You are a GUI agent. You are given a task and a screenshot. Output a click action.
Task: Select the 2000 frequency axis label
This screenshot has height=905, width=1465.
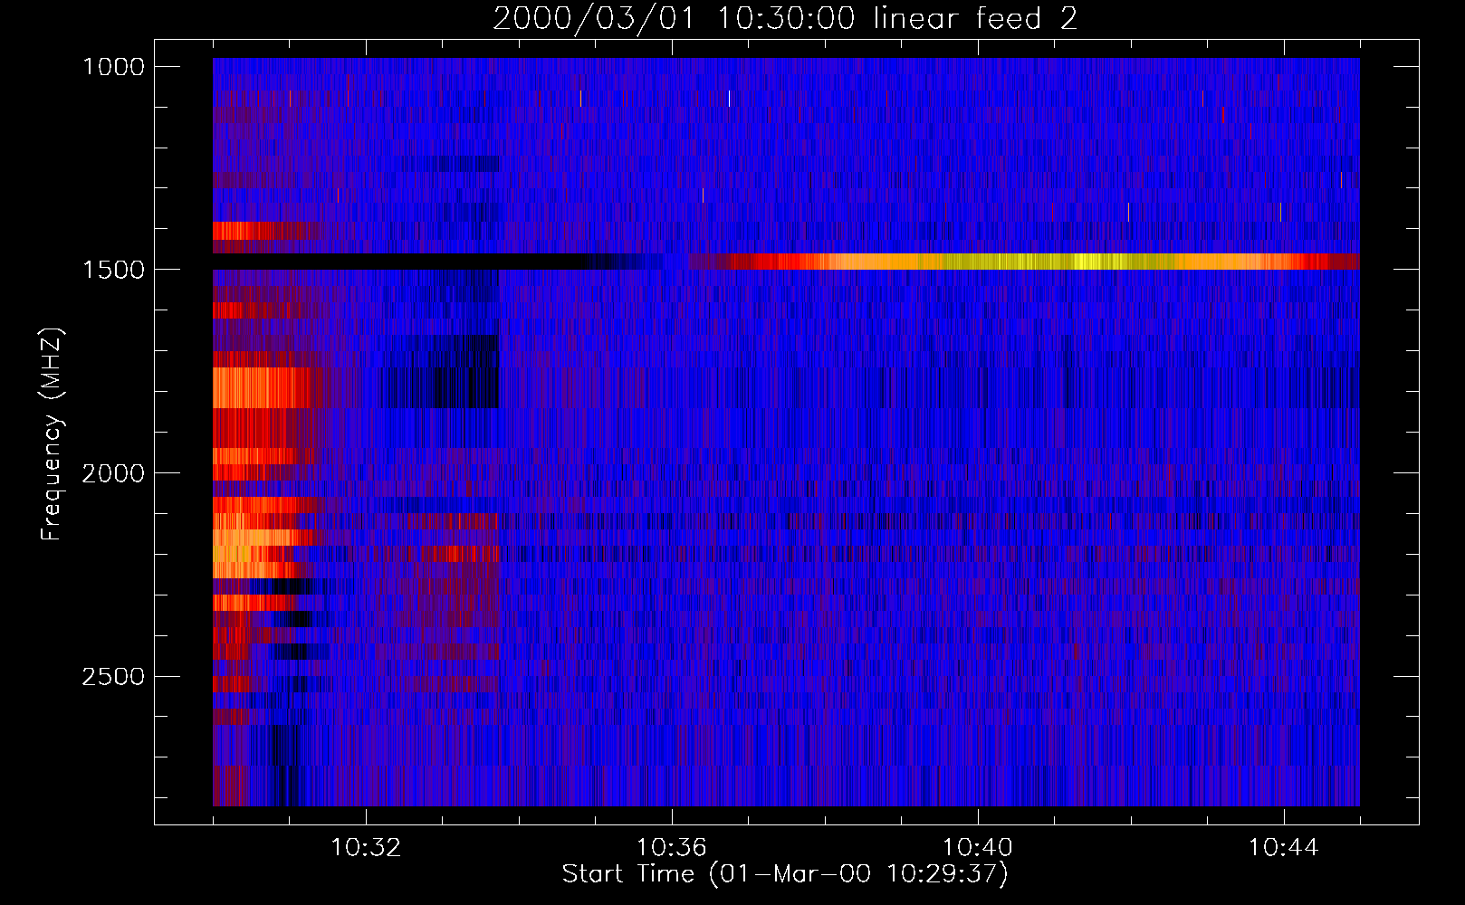tap(113, 473)
